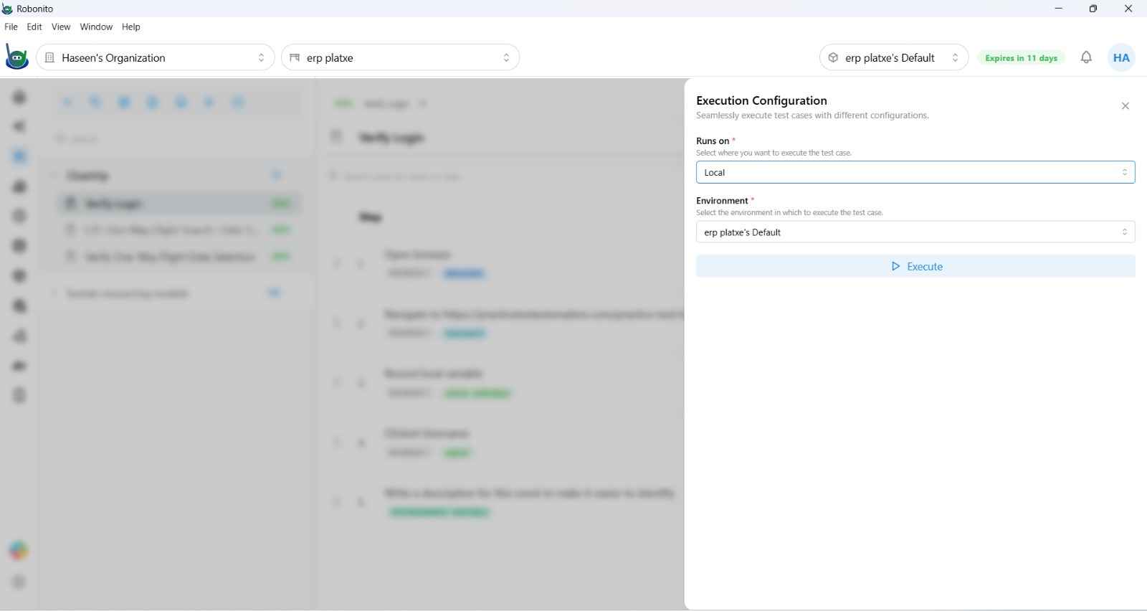Open the Haseen's Organization selector
This screenshot has width=1147, height=611.
[x=156, y=57]
